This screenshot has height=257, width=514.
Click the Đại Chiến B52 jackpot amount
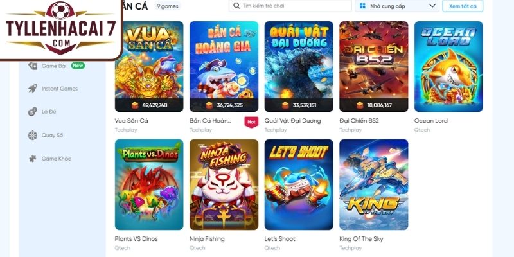click(379, 105)
